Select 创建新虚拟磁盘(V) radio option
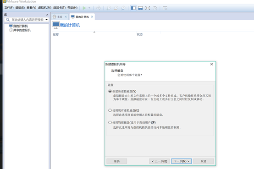The width and height of the screenshot is (254, 169). pos(110,91)
